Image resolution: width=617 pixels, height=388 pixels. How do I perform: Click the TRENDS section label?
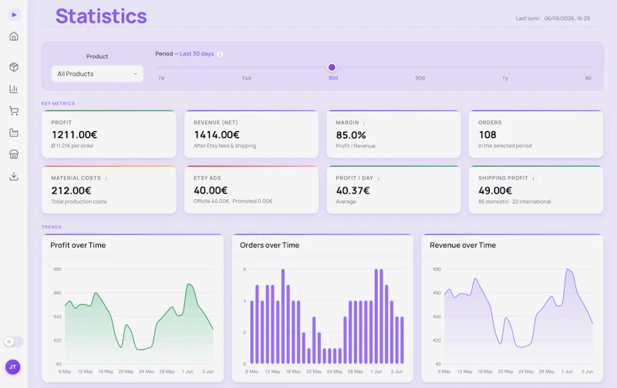click(52, 227)
